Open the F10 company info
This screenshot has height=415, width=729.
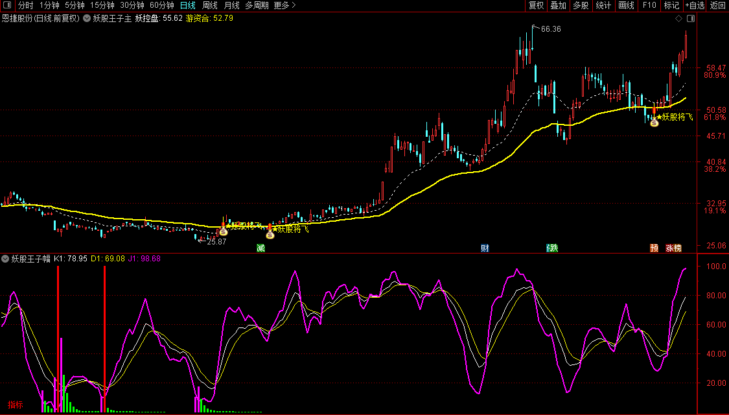tap(649, 6)
